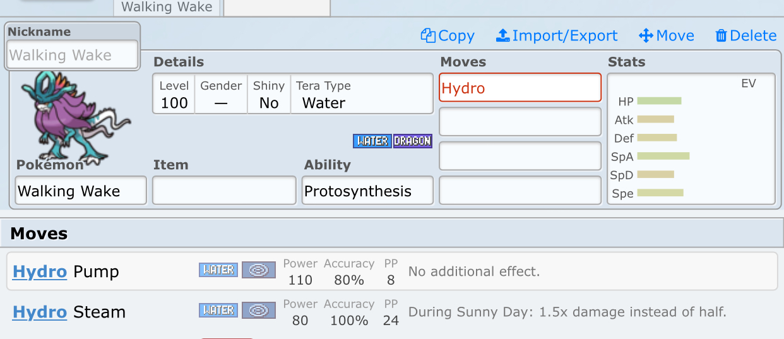Viewport: 784px width, 339px height.
Task: Switch to the Walking Wake tab
Action: point(167,8)
